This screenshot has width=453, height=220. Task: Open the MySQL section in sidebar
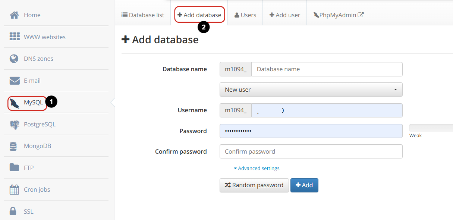[28, 103]
